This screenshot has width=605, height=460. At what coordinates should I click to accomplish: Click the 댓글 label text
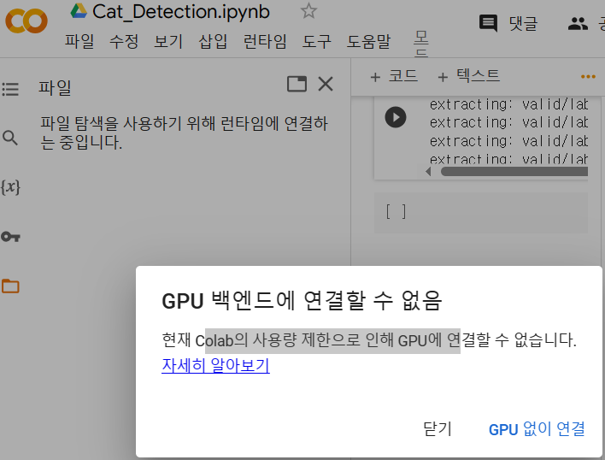pos(523,24)
